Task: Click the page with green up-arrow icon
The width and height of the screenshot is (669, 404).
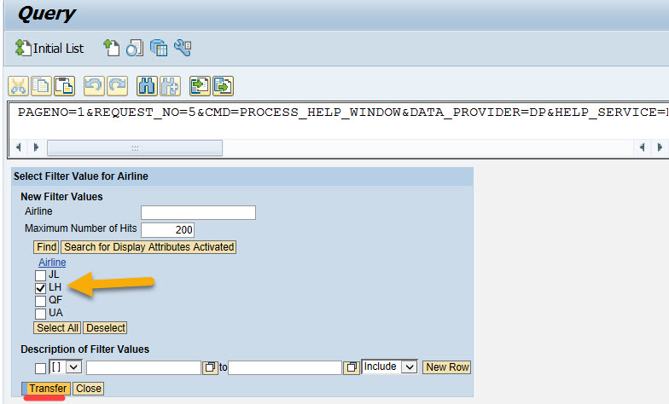Action: tap(111, 48)
